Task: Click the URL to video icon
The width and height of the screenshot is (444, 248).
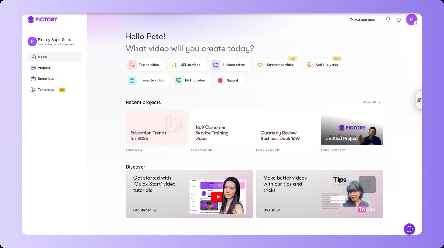Action: click(174, 65)
